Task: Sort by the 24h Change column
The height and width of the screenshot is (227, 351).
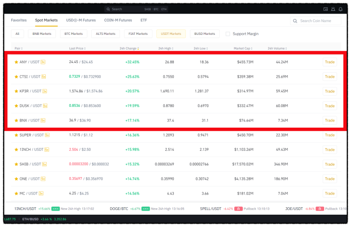Action: [129, 48]
